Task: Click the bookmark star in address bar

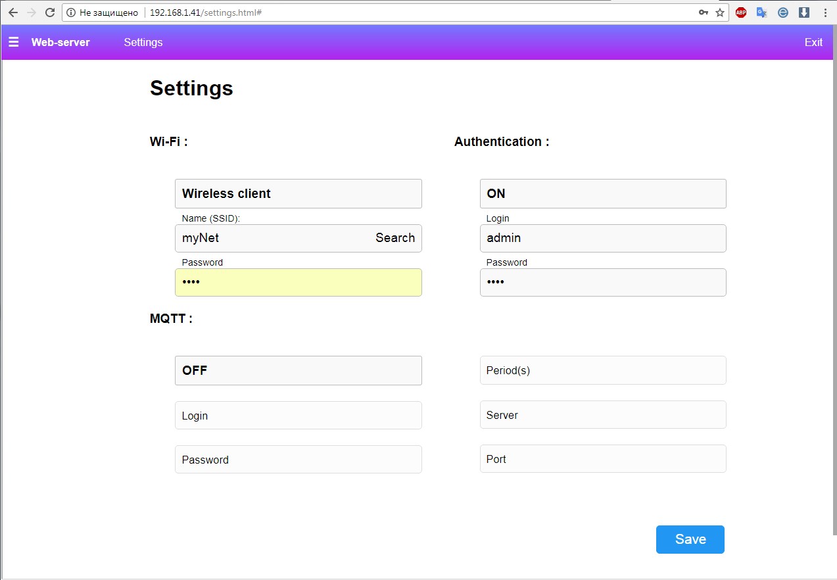Action: pyautogui.click(x=719, y=12)
